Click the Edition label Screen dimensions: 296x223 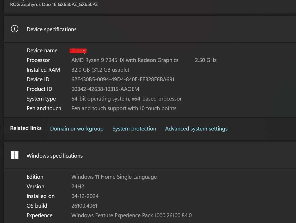tap(35, 177)
